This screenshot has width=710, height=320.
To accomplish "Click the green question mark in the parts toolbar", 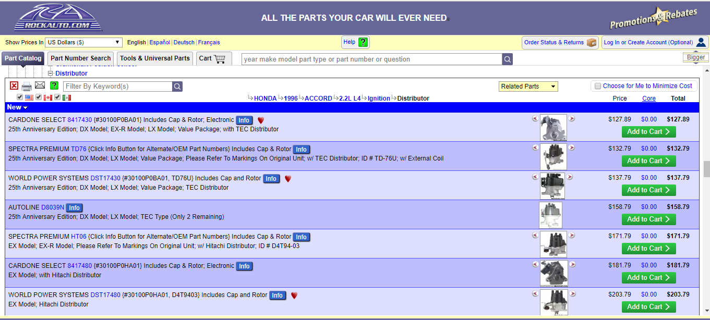I will coord(54,86).
